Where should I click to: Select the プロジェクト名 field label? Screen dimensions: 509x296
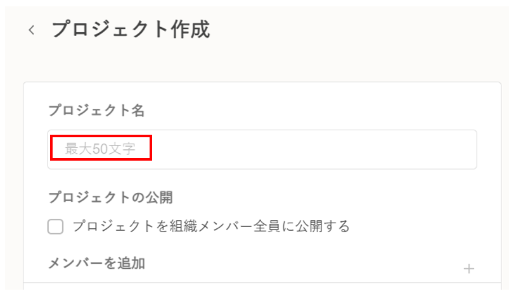coord(96,111)
